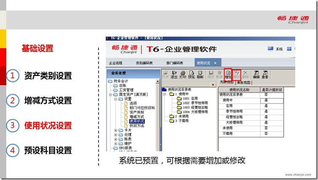Image resolution: width=318 pixels, height=180 pixels.
Task: Open 部门对应折旧科 under 设置
Action: [142, 108]
